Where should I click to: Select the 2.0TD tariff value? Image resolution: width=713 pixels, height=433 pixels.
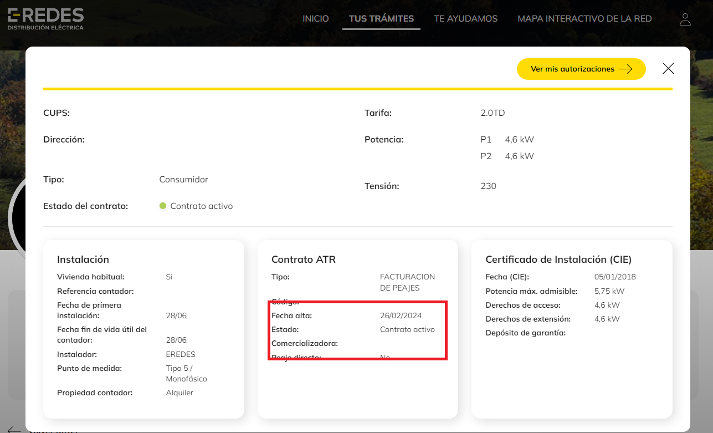[493, 113]
